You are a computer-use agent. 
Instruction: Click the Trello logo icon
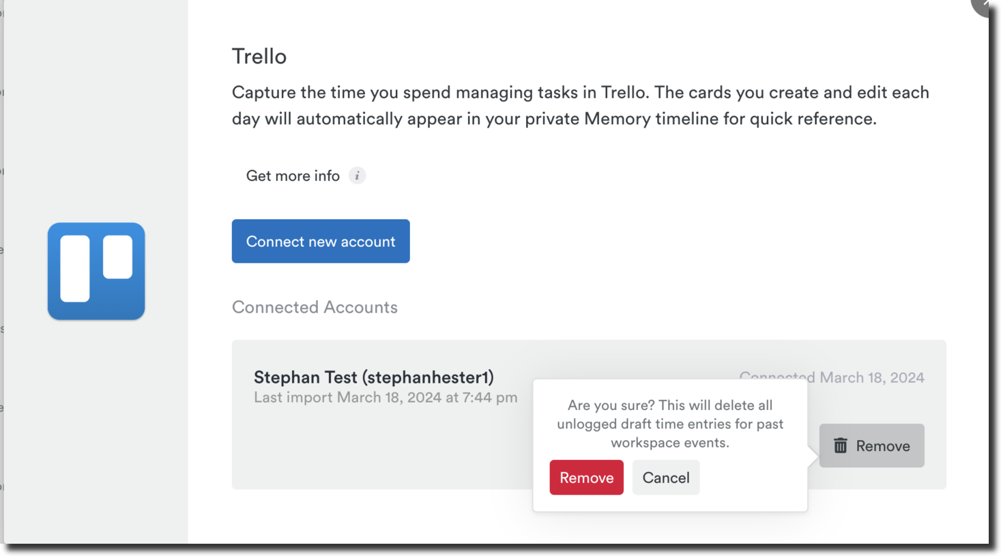tap(96, 271)
